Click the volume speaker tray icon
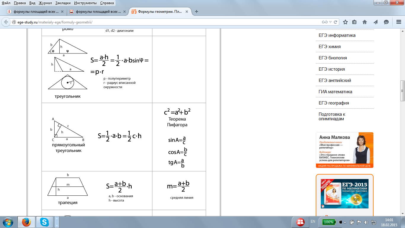 (x=366, y=222)
